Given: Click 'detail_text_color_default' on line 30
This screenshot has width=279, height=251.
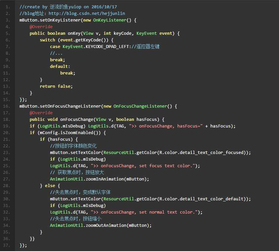Looking at the screenshot, I should pos(212,199).
